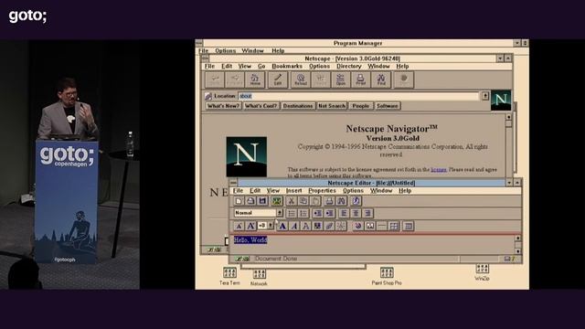Click Clear All Styles icon in Editor
Screen dimensions: 585x329
[341, 226]
